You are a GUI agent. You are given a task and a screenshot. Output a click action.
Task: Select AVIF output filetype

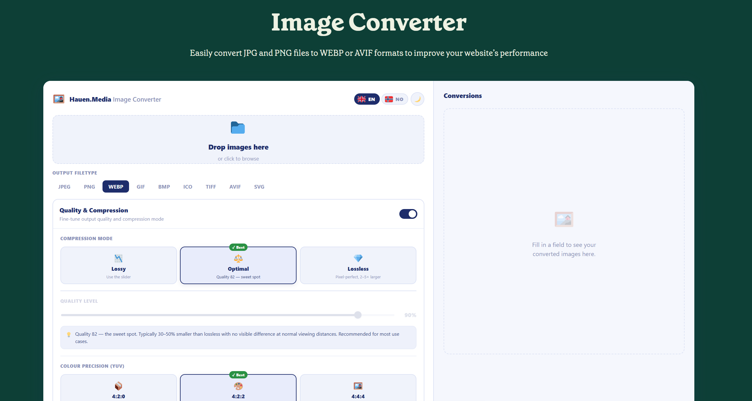(x=235, y=186)
